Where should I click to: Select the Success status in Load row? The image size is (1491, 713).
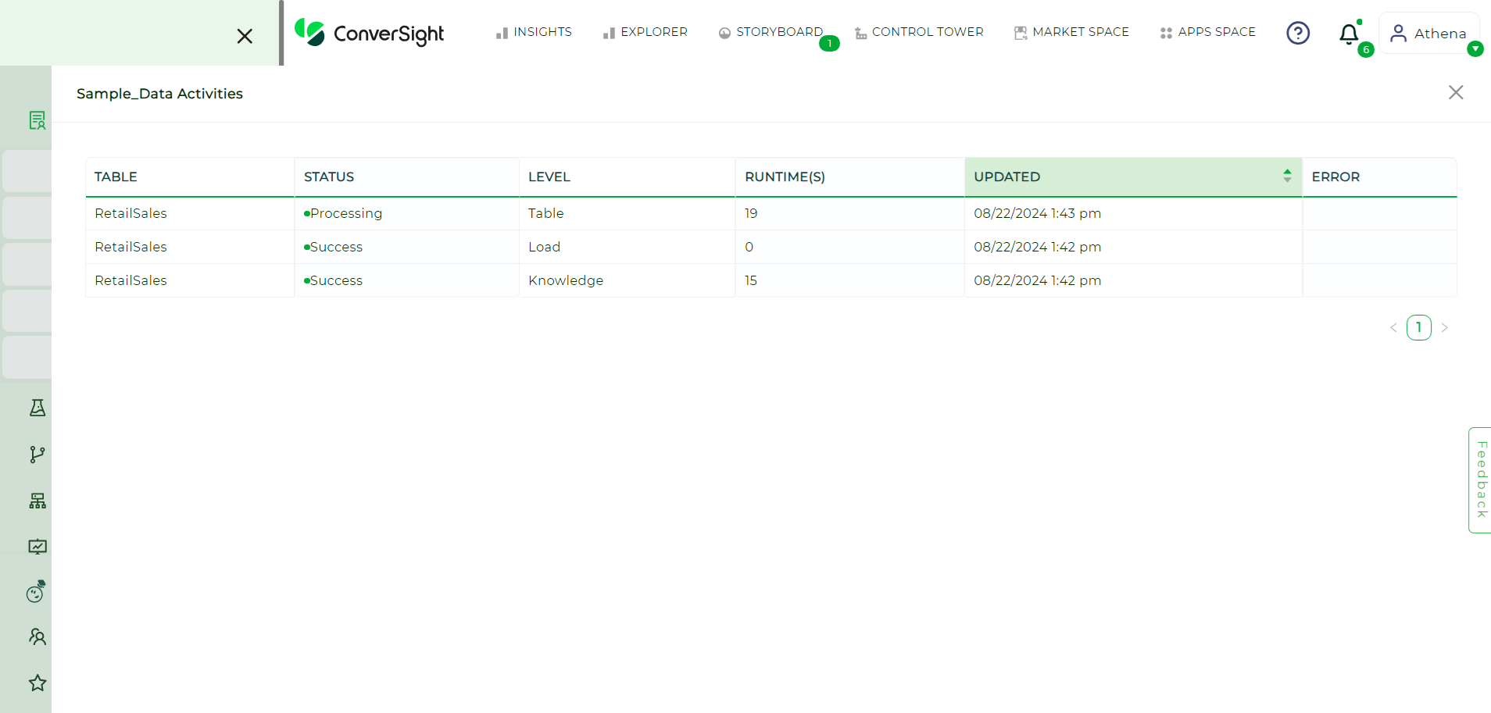[333, 247]
